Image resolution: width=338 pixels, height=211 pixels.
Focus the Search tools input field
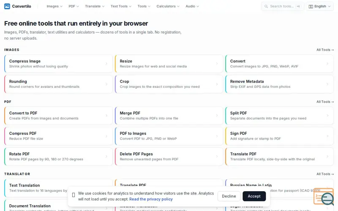tap(283, 6)
